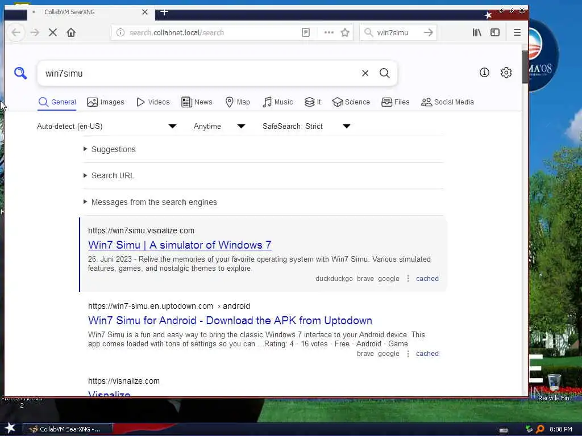
Task: Select CollabVM SearXNG taskbar button
Action: click(x=68, y=429)
